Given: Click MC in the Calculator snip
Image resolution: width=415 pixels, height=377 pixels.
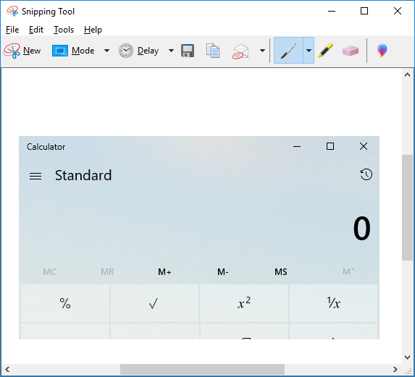Looking at the screenshot, I should pyautogui.click(x=49, y=272).
